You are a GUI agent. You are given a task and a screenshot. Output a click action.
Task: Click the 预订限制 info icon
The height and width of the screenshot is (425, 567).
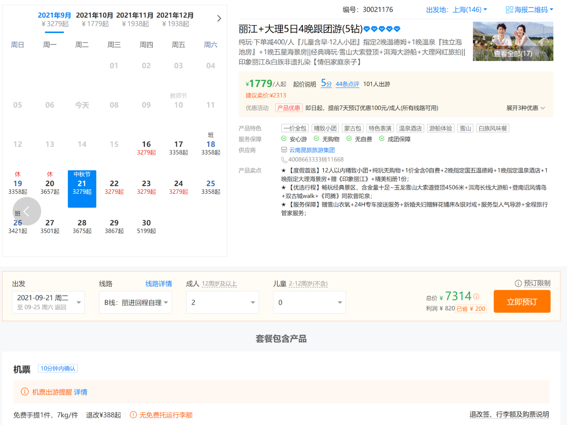click(x=518, y=283)
